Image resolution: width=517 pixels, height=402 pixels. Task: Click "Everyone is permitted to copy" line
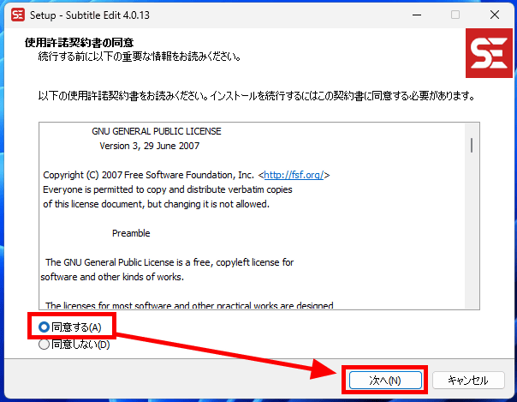(x=168, y=189)
